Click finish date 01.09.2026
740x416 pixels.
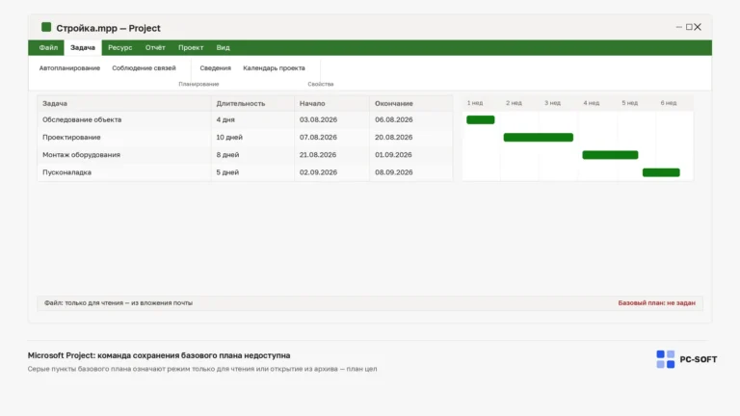[393, 155]
